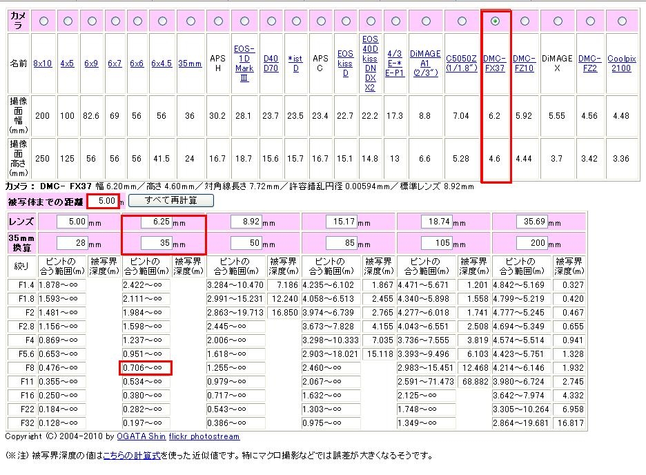Click the 105 mm 35mm-equivalent field
Viewport: 646px width, 475px height.
point(437,243)
